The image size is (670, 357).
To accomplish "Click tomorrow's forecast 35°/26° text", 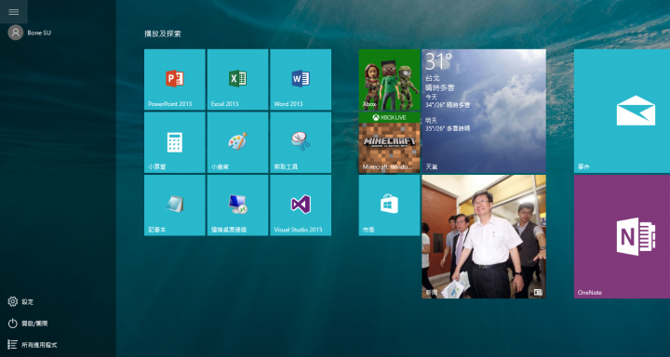I will [x=448, y=128].
